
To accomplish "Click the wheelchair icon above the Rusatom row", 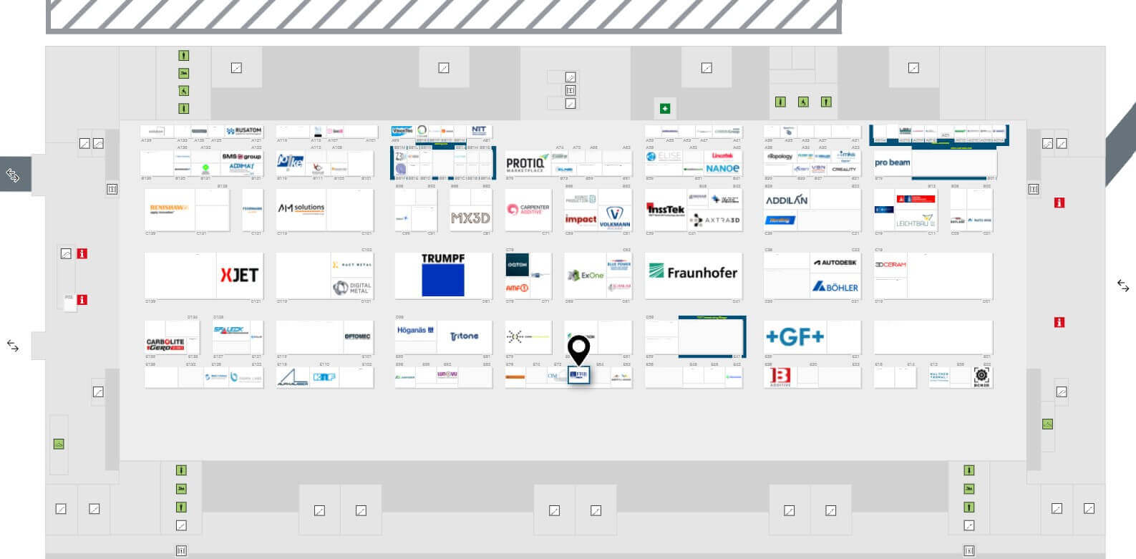I will click(x=184, y=91).
